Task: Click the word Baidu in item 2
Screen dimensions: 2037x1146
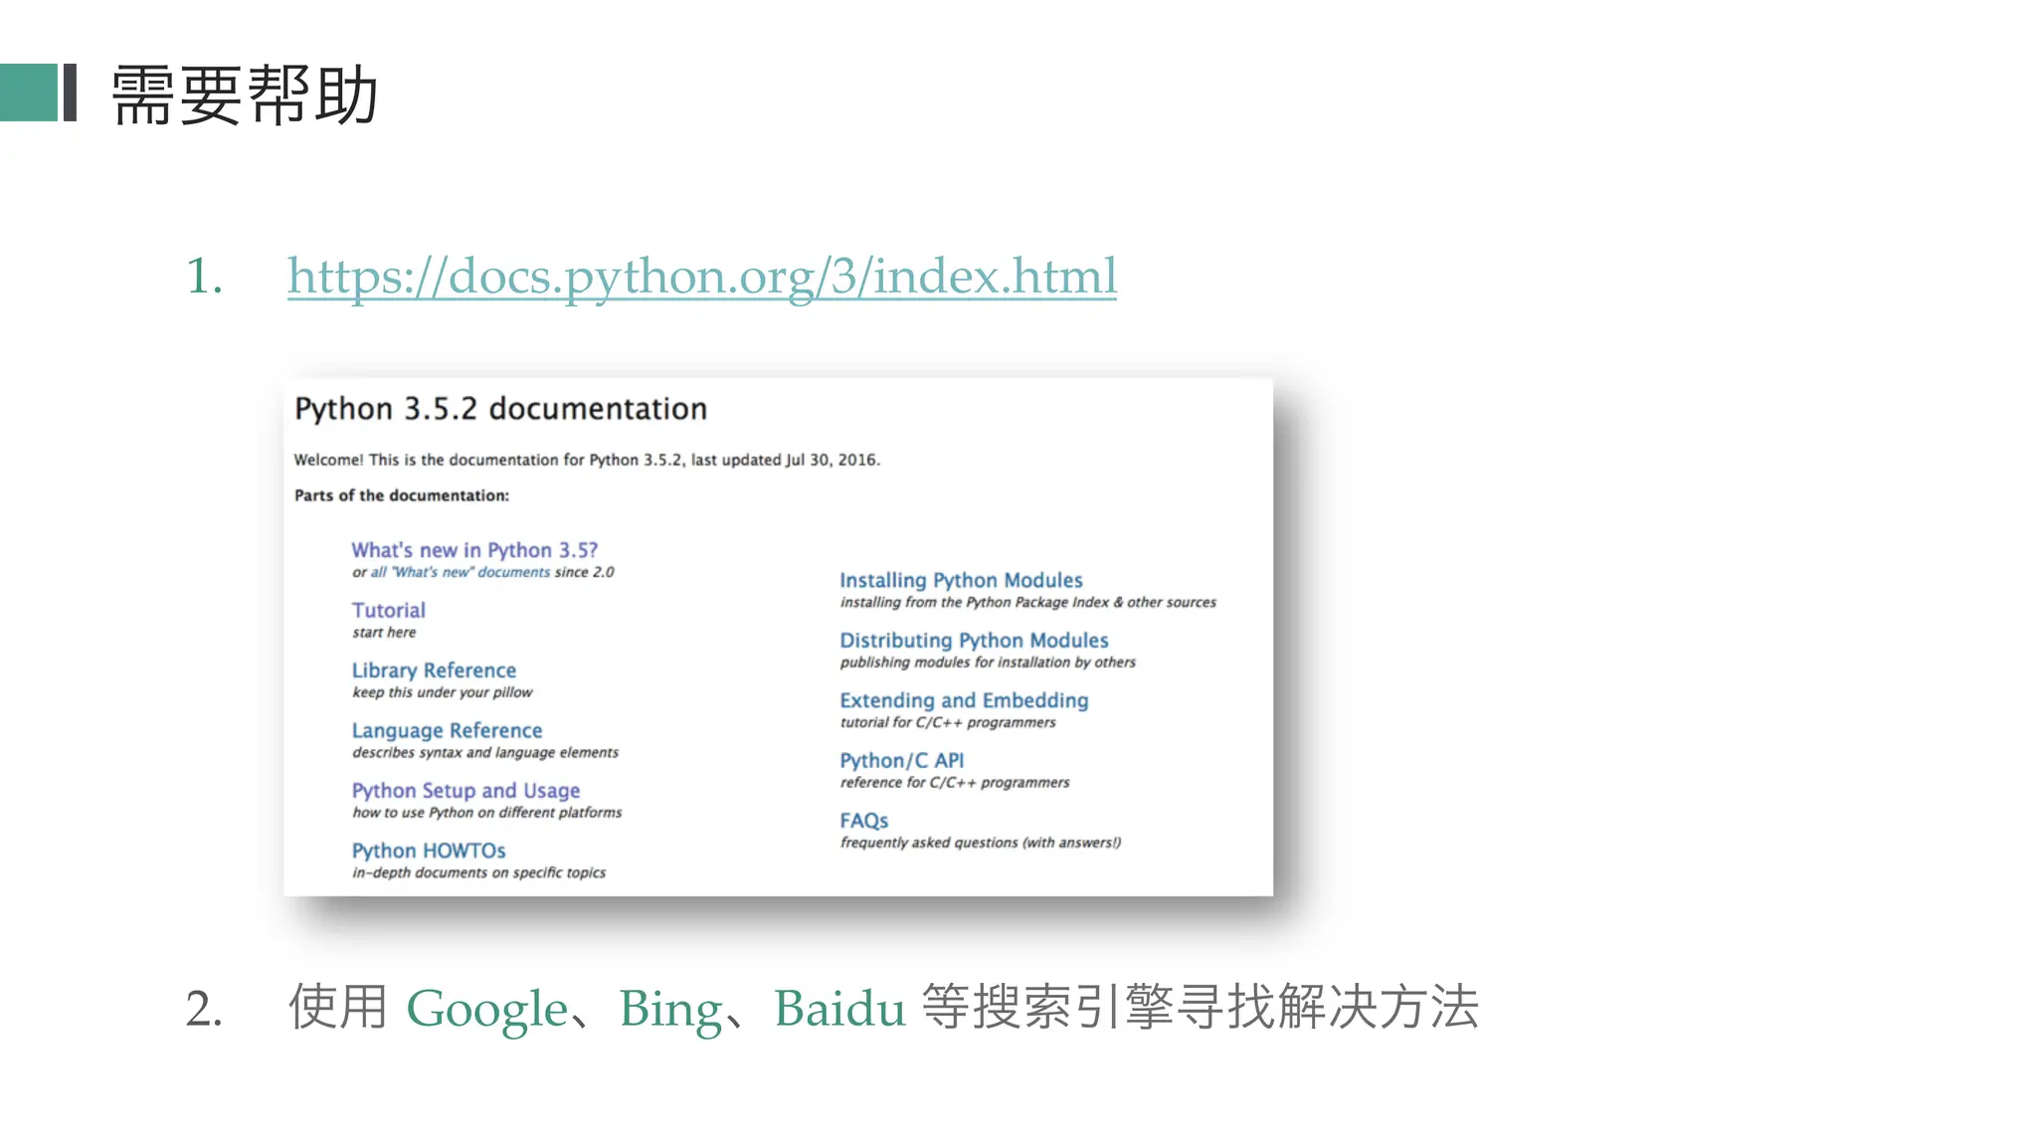Action: pos(840,1009)
